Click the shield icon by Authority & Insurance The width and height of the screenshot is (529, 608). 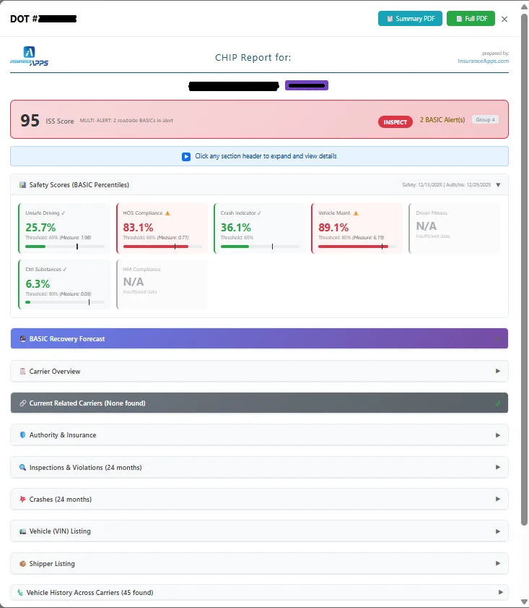[x=23, y=435]
